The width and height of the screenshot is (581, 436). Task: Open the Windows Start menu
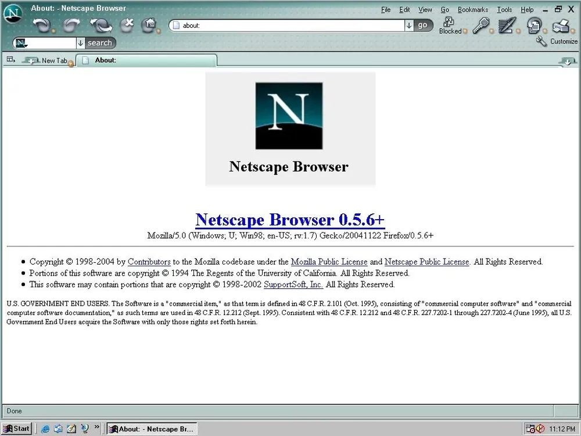point(16,429)
